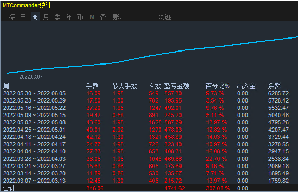
Task: Click profit amount 587.79
Action: [173, 122]
